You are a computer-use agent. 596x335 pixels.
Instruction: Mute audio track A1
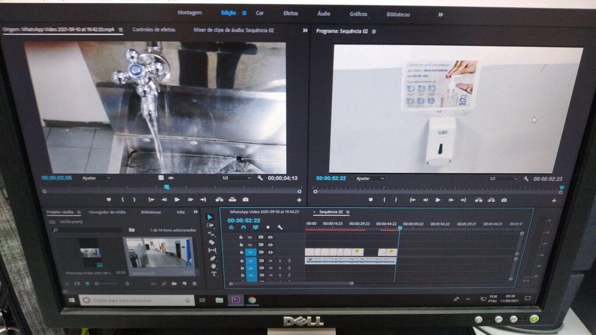click(x=270, y=261)
